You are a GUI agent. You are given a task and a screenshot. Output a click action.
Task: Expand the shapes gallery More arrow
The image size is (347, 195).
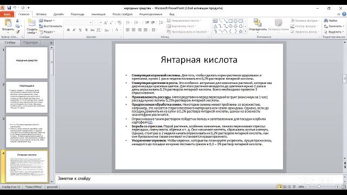[x=246, y=31]
